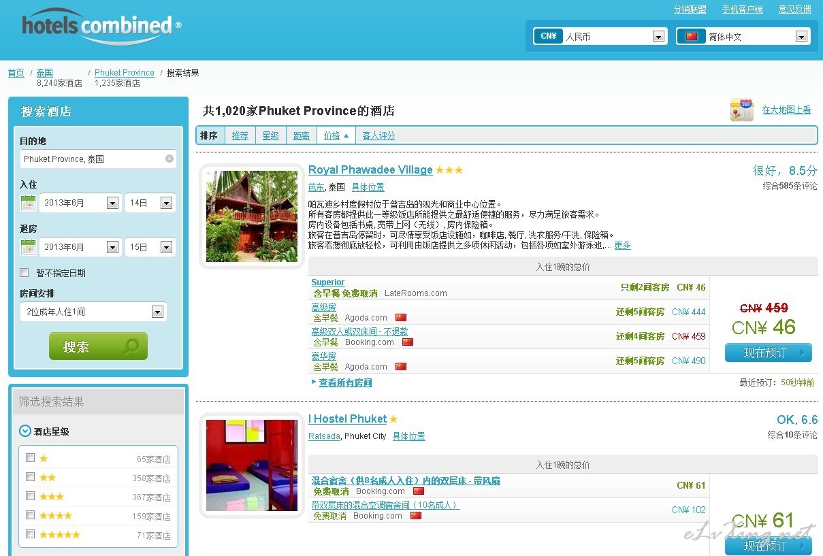The height and width of the screenshot is (556, 823).
Task: Click the green 搜索 button
Action: pos(98,346)
